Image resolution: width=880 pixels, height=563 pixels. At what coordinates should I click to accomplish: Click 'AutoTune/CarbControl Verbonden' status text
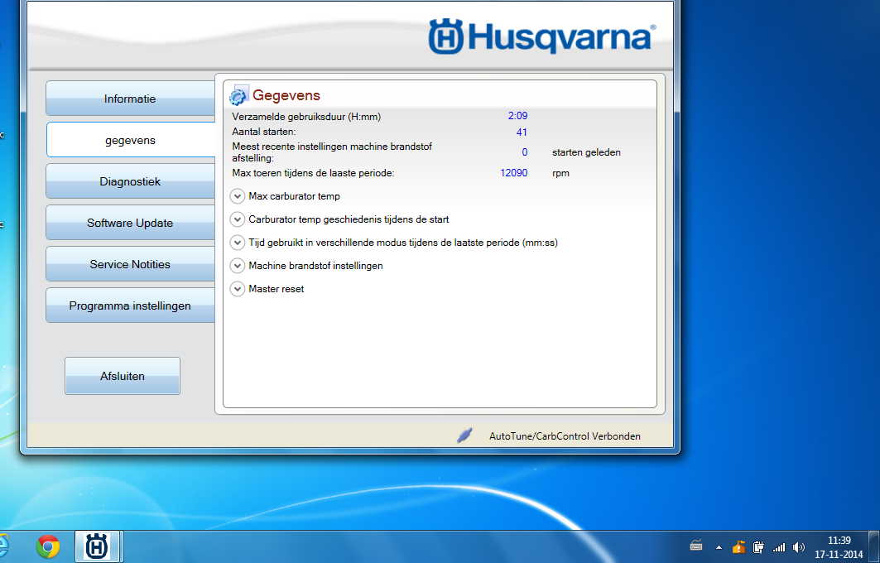(565, 436)
